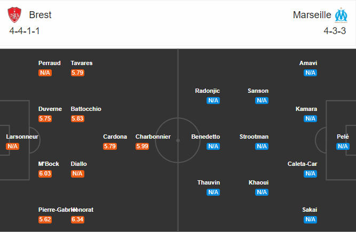Select player Battocchio on the pitch

click(x=86, y=109)
